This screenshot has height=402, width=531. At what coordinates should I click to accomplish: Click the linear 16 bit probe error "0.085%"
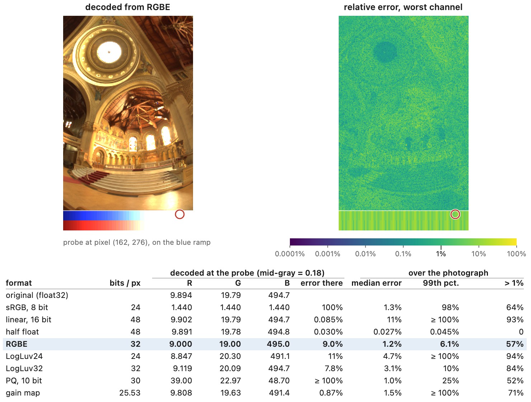point(328,320)
